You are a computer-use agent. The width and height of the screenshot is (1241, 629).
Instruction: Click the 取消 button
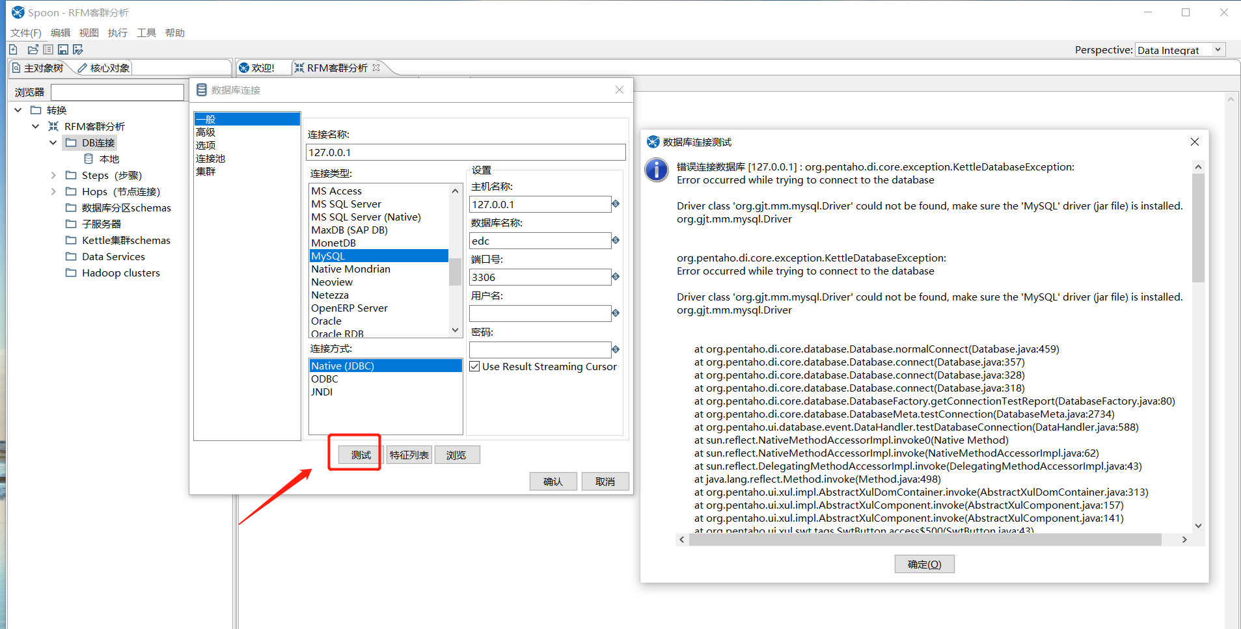click(605, 481)
